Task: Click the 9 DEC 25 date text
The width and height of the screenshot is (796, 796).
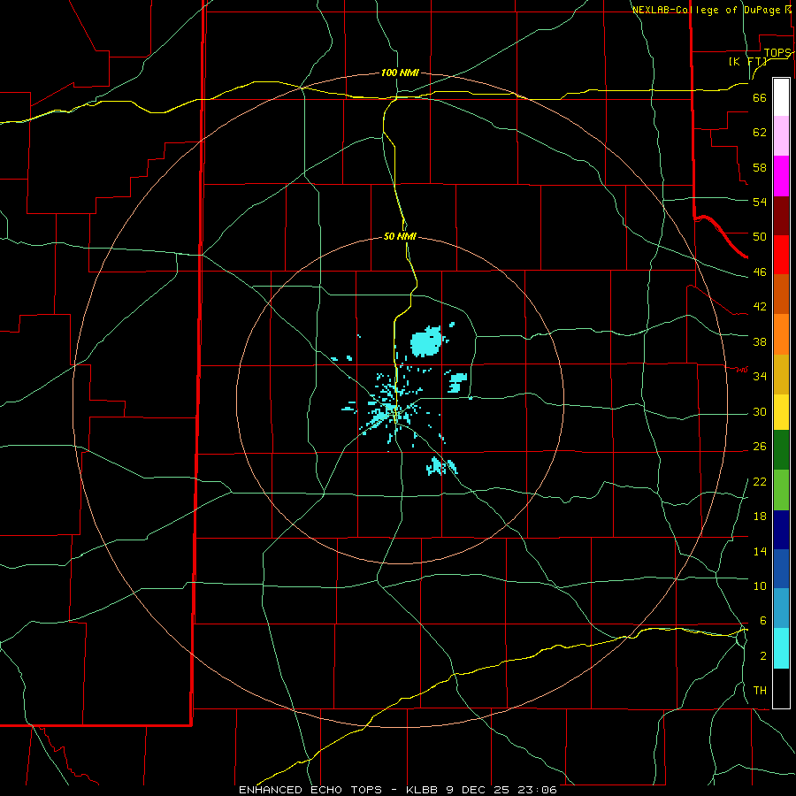Action: tap(477, 790)
